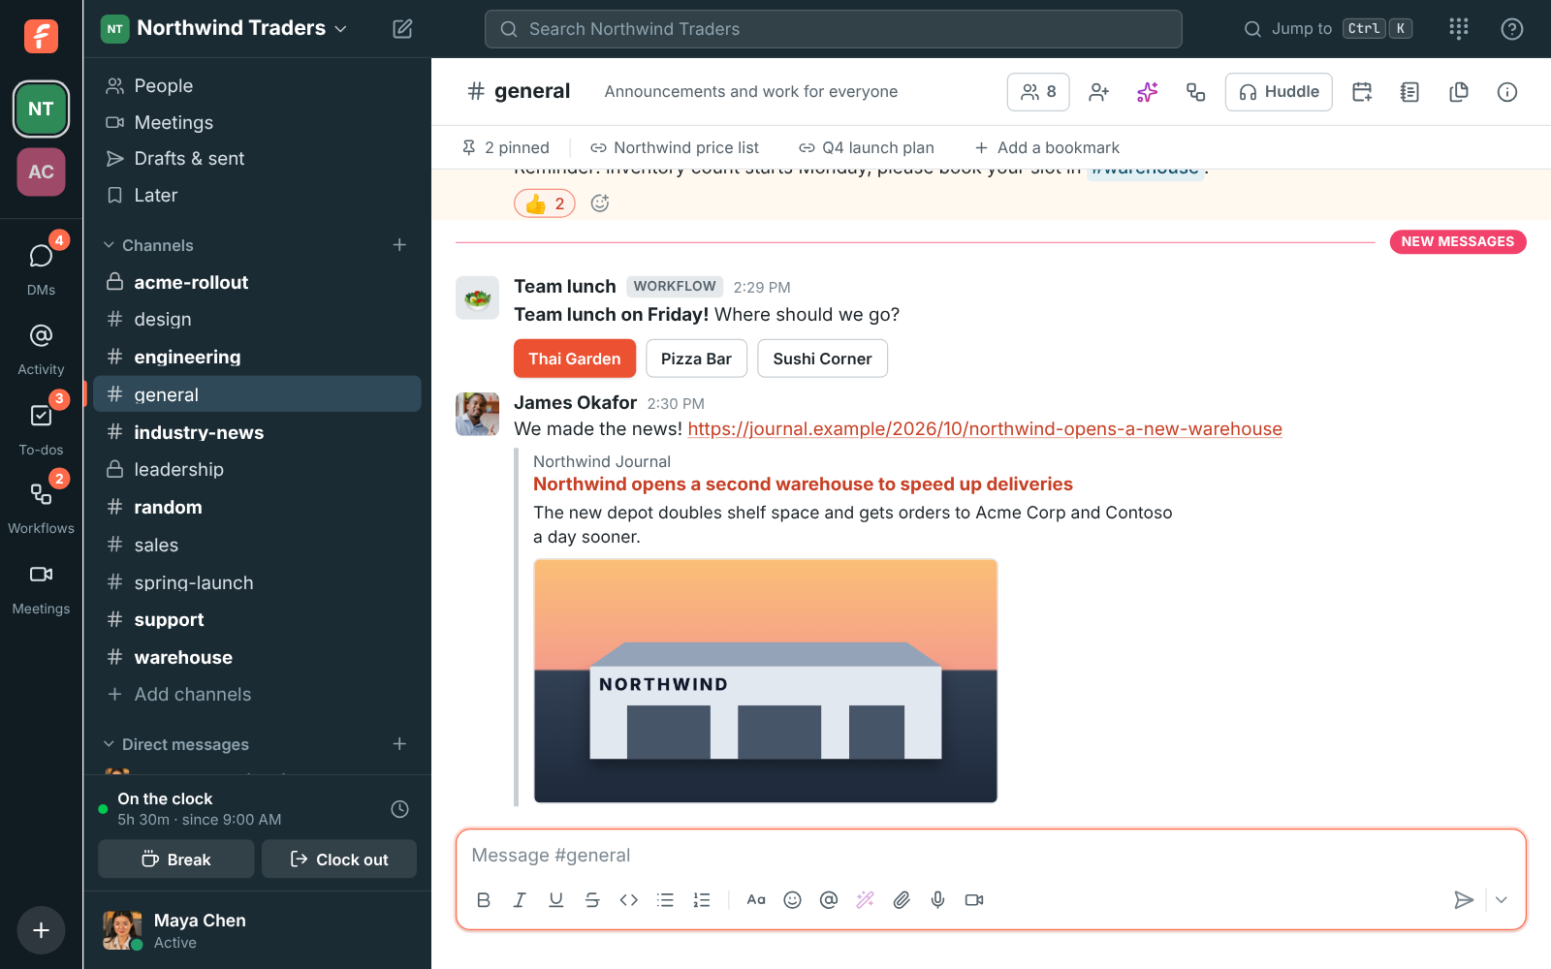Click the Clock out button
This screenshot has height=969, width=1551.
click(x=339, y=860)
